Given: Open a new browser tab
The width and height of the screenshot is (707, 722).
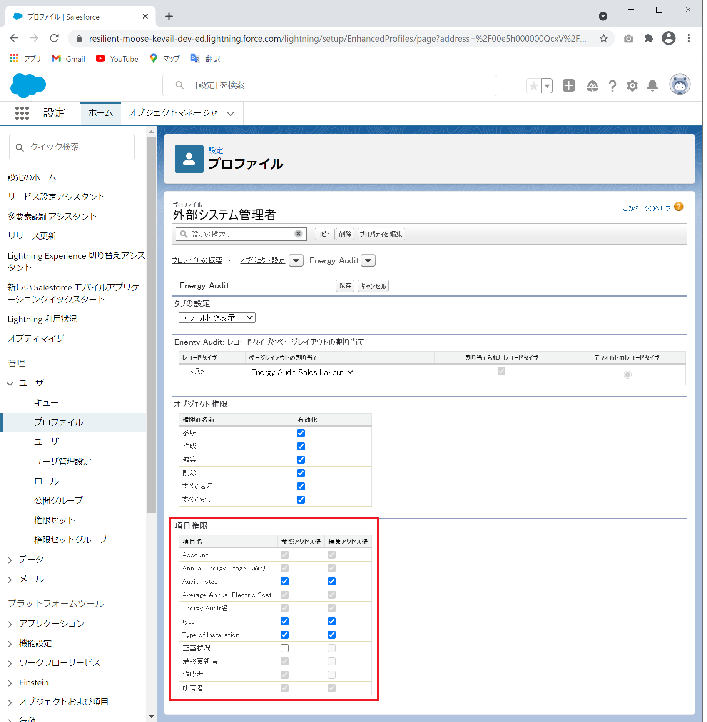Looking at the screenshot, I should (x=169, y=16).
